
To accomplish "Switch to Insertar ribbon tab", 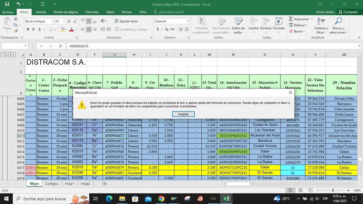I will (41, 12).
